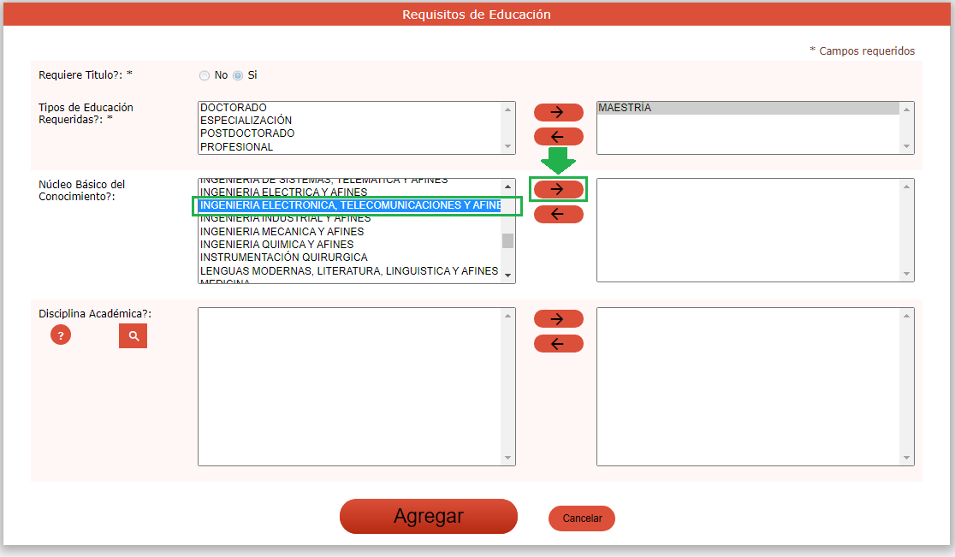Select the "No" radio button
The image size is (955, 557).
[205, 75]
